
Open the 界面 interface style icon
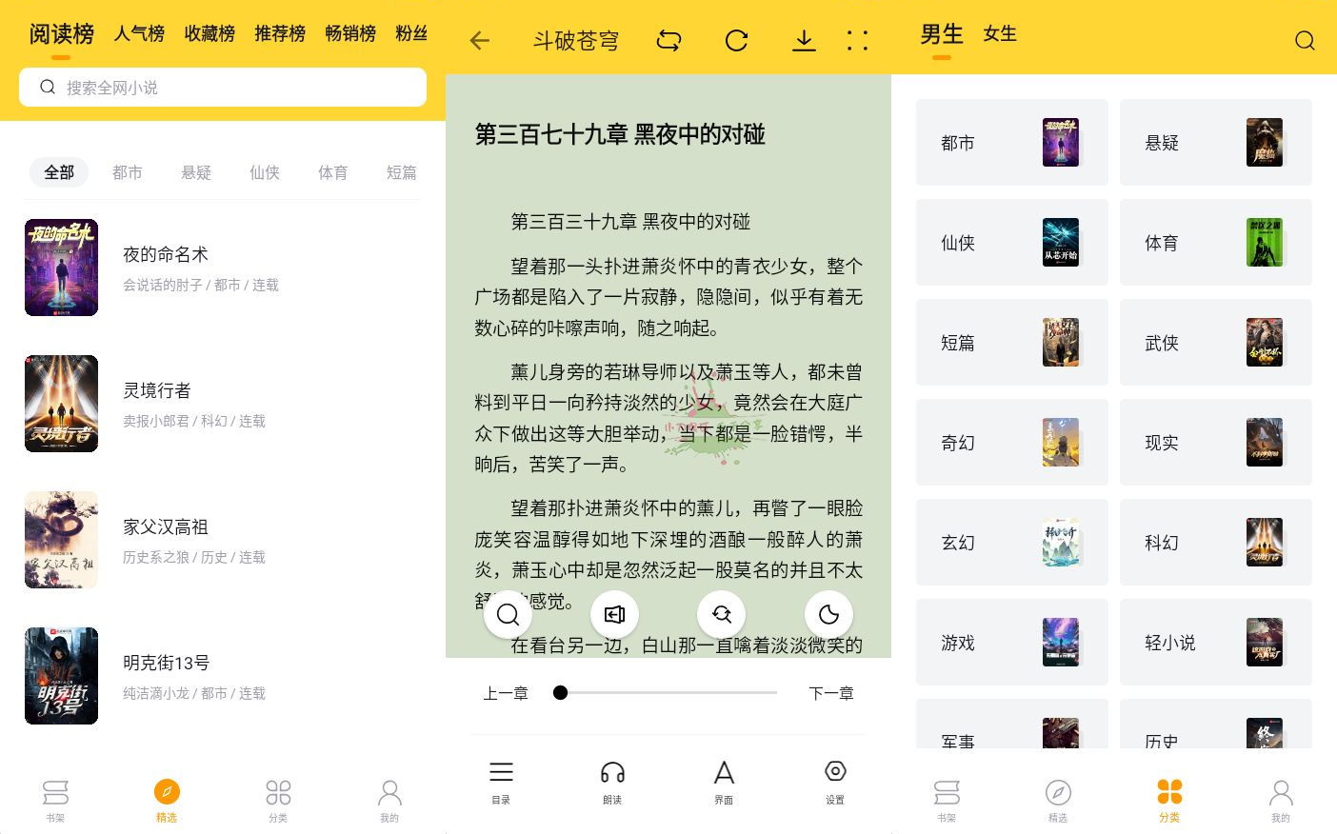pyautogui.click(x=723, y=781)
